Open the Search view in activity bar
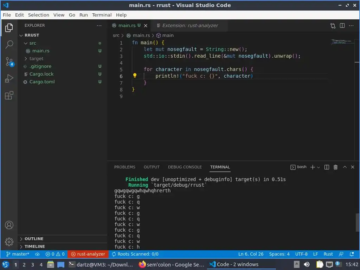The image size is (360, 270). (9, 44)
